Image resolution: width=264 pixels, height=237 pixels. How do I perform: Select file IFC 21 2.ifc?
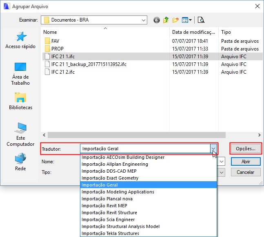click(x=60, y=72)
